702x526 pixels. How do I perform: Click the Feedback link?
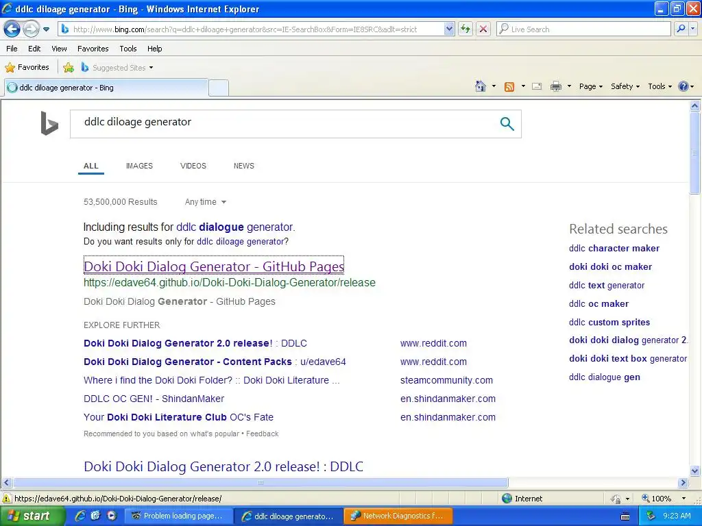263,434
